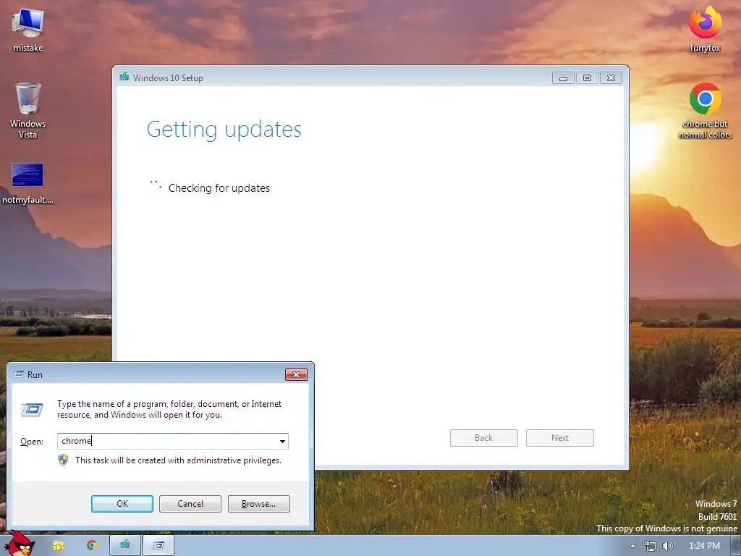Open the 'mistake' computer desktop icon
741x556 pixels.
click(28, 29)
